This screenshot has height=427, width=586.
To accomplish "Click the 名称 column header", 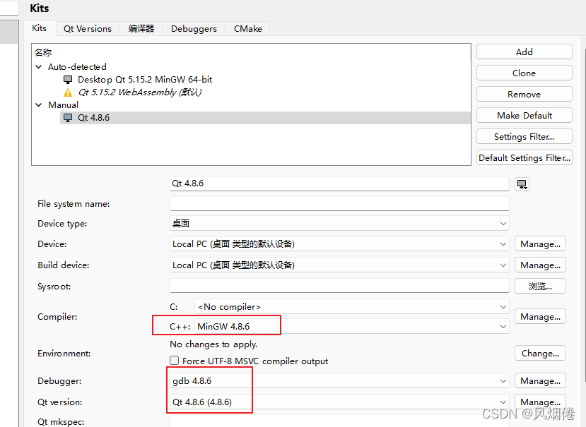I will pos(43,53).
